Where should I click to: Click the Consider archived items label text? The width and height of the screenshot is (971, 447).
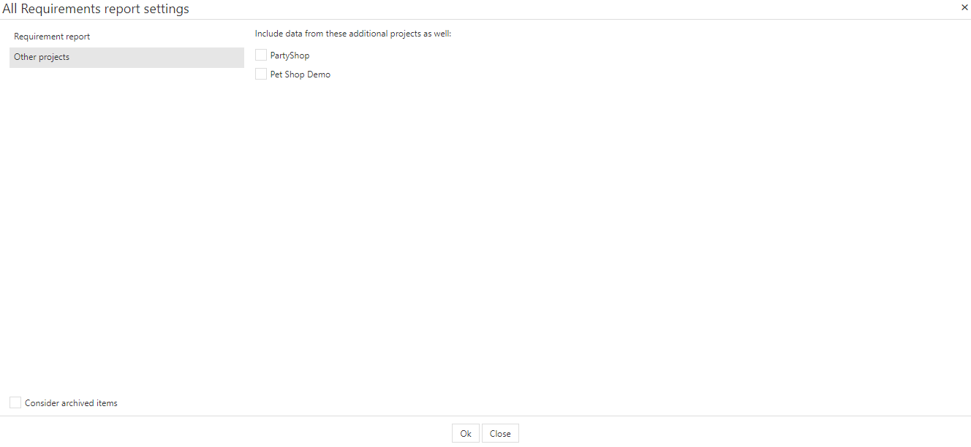click(71, 403)
